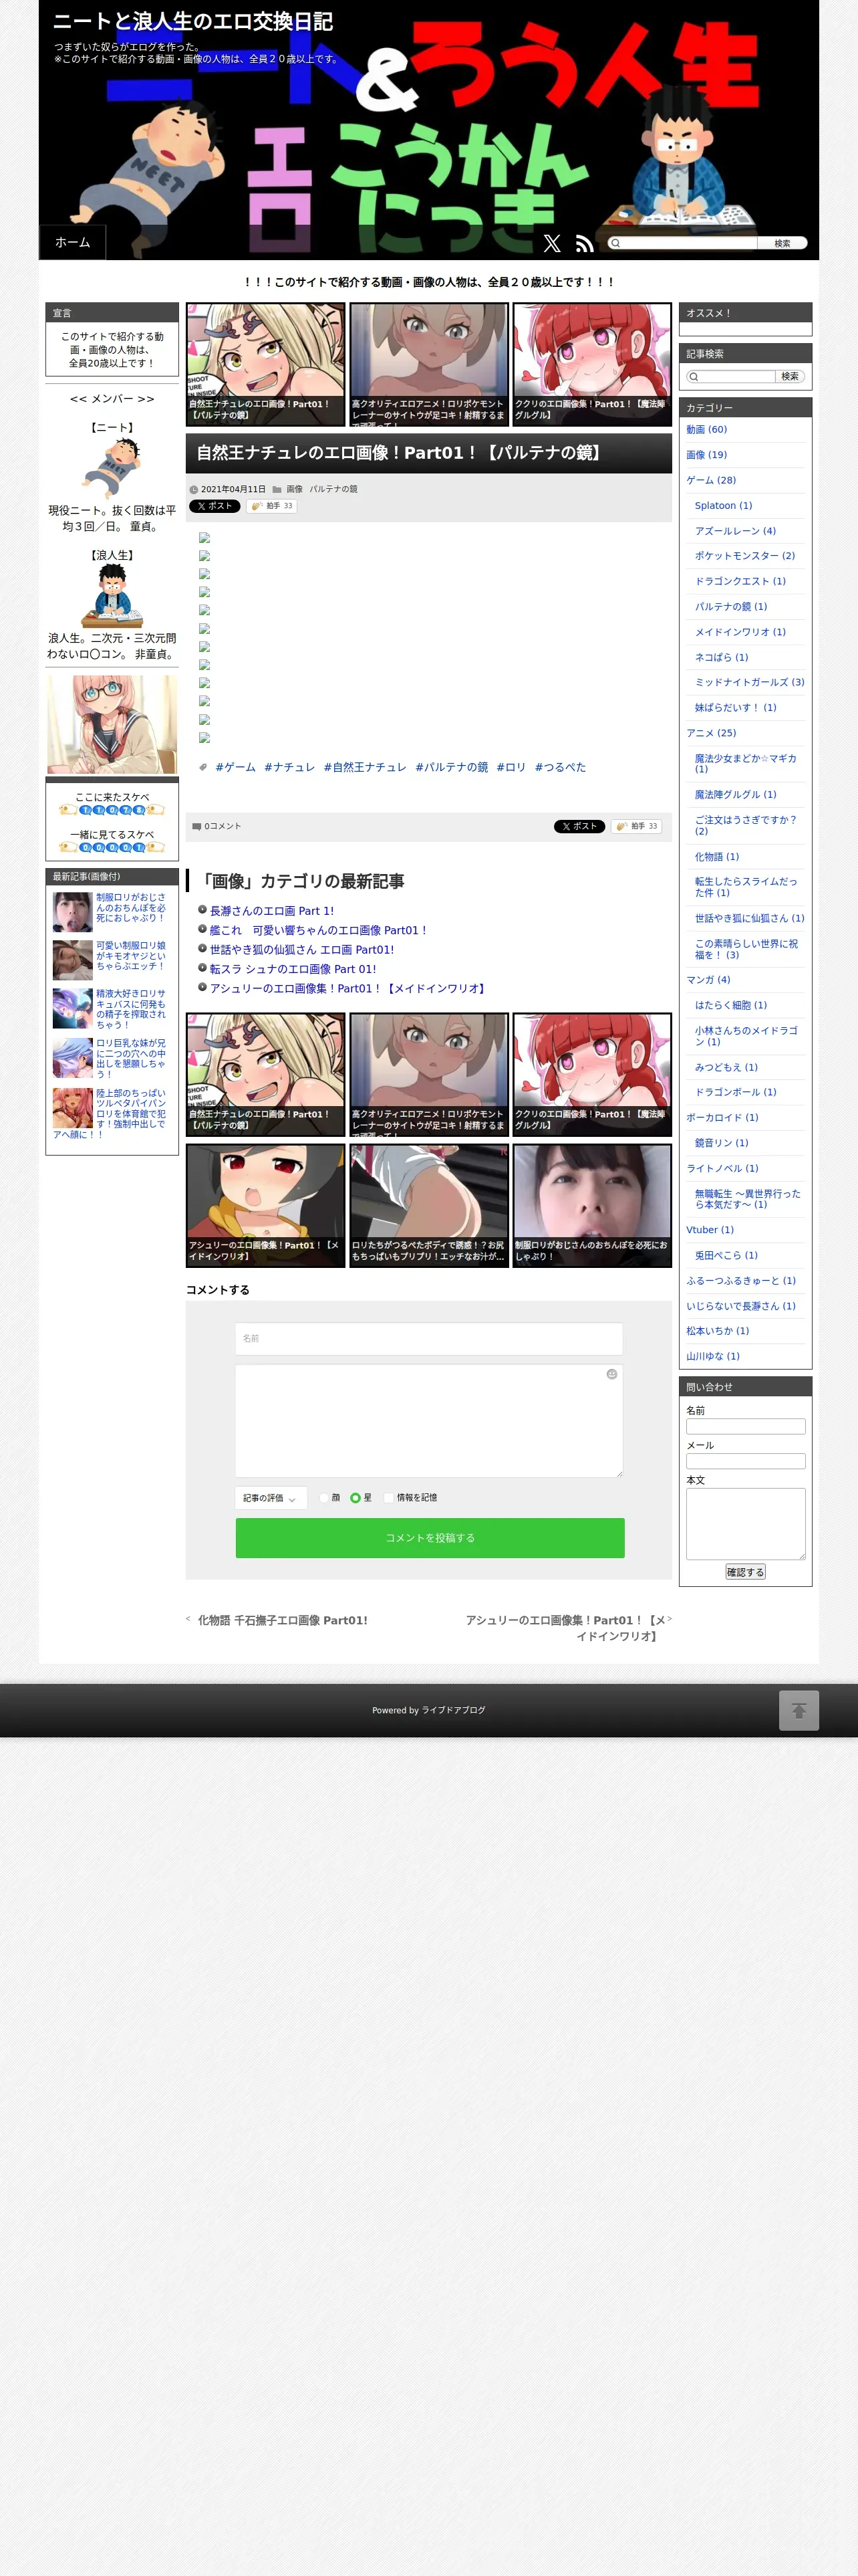
Task: Click the sidebar 記事検索 検索 button
Action: tap(790, 377)
